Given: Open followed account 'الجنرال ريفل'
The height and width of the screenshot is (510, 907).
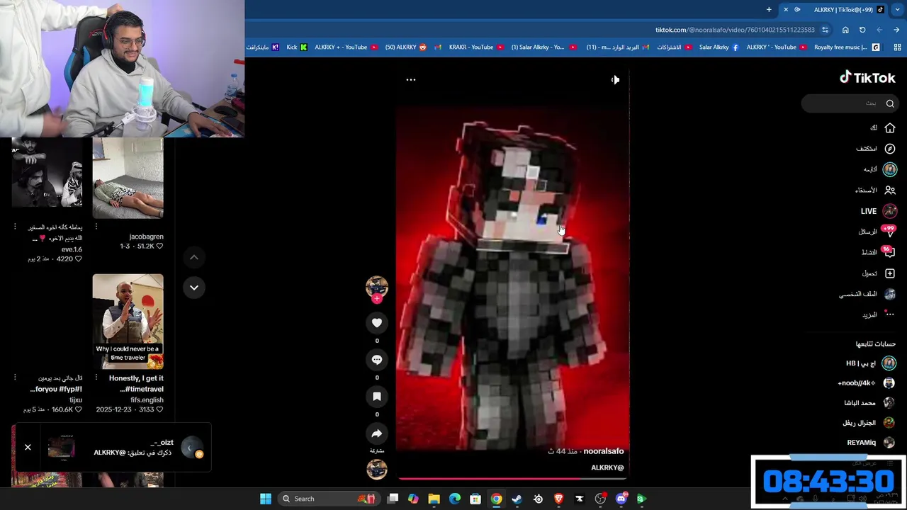Looking at the screenshot, I should tap(869, 423).
